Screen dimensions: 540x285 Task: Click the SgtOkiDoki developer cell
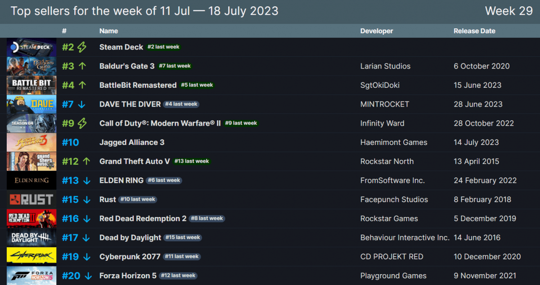[x=380, y=85]
